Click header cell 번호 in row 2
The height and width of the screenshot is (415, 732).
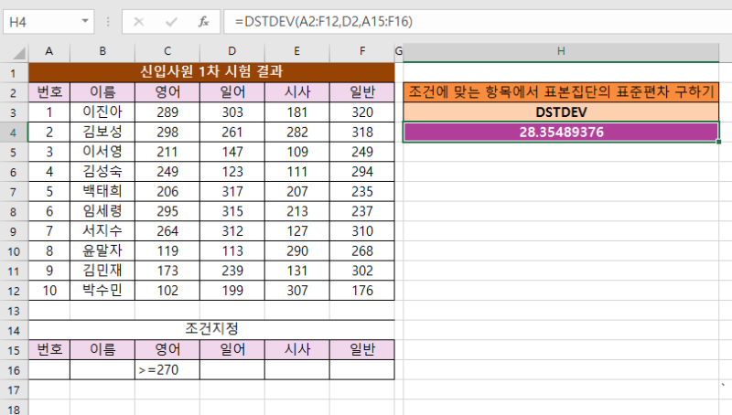[49, 92]
